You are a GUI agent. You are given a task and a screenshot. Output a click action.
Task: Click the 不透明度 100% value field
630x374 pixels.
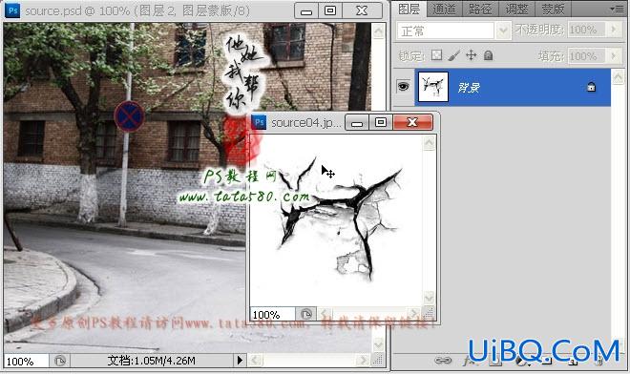pos(587,30)
